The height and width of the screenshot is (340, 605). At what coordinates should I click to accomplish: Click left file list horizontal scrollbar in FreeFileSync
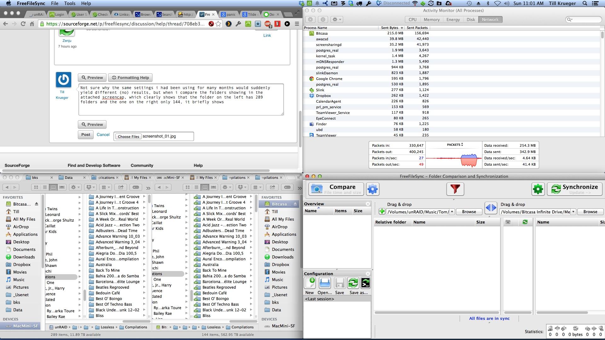(436, 313)
